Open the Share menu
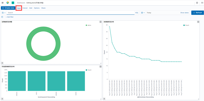Viewport: 204px width, 101px height. 43,8
